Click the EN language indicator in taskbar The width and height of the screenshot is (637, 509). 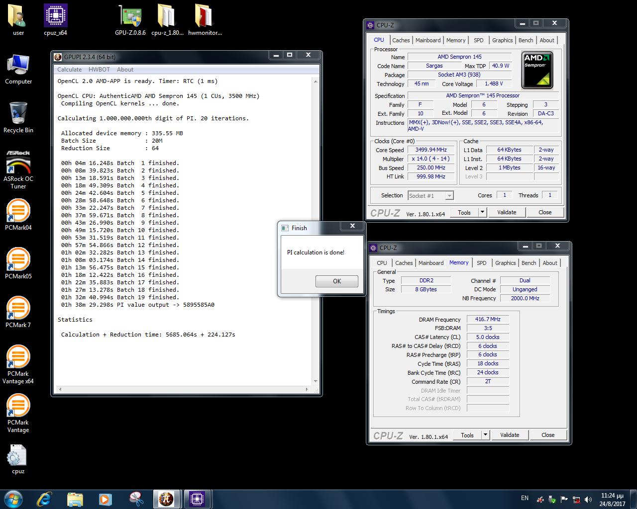[x=525, y=498]
